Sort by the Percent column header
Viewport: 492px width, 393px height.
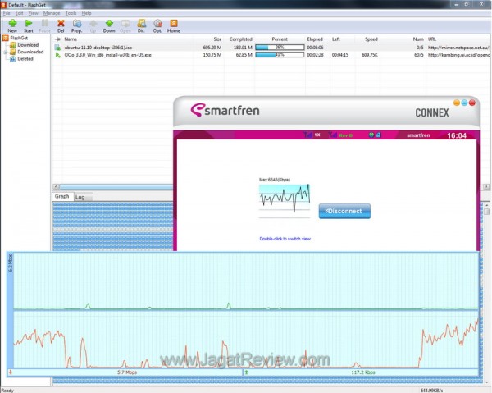pyautogui.click(x=280, y=39)
